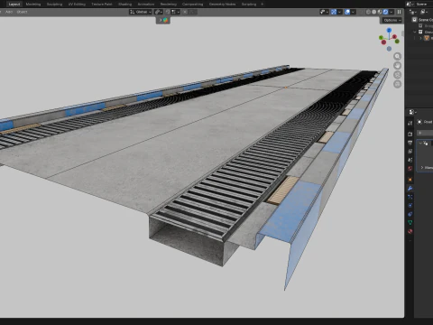This screenshot has height=325, width=433.
Task: Select solid viewport shading
Action: [x=374, y=12]
